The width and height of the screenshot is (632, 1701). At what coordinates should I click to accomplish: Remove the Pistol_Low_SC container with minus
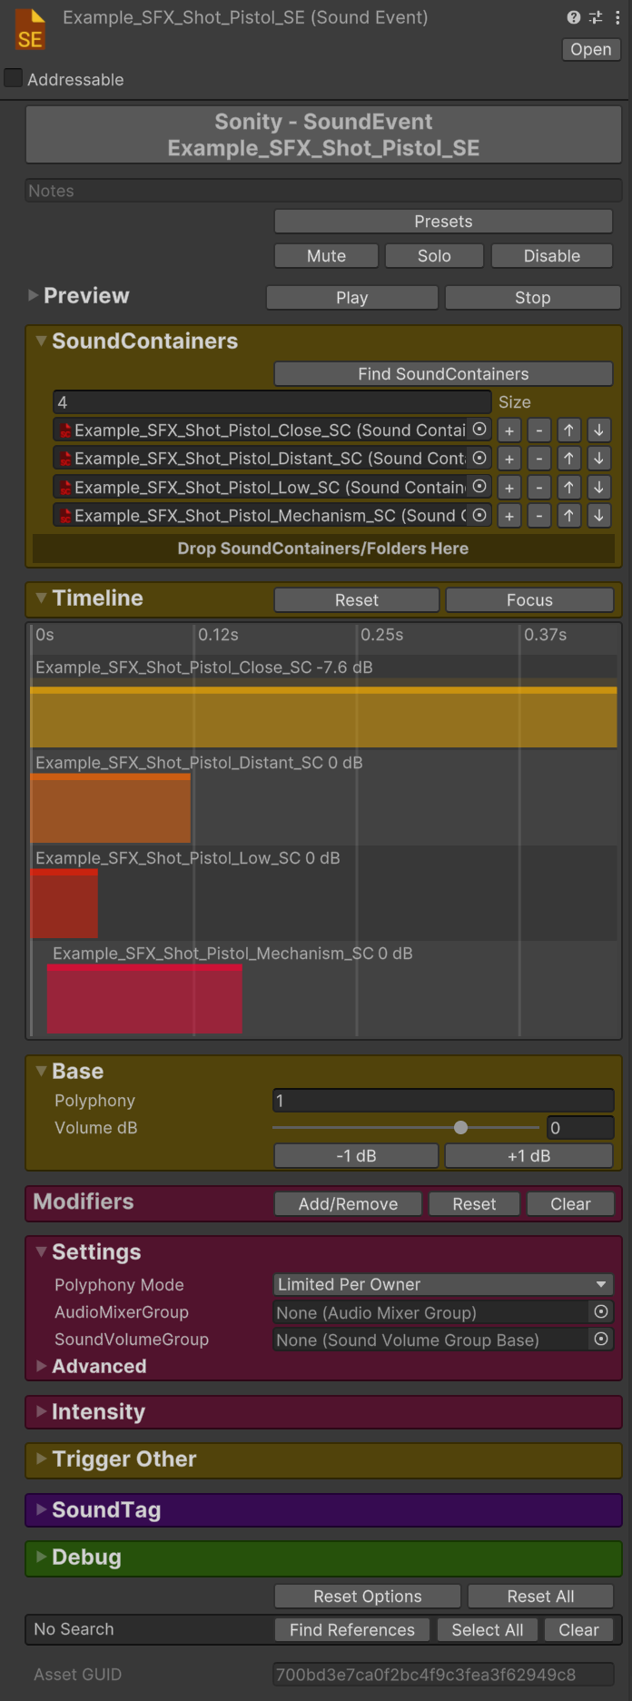pos(539,488)
